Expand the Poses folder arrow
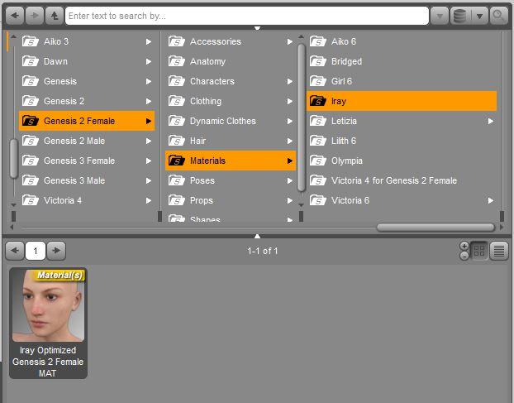Image resolution: width=514 pixels, height=403 pixels. click(290, 180)
